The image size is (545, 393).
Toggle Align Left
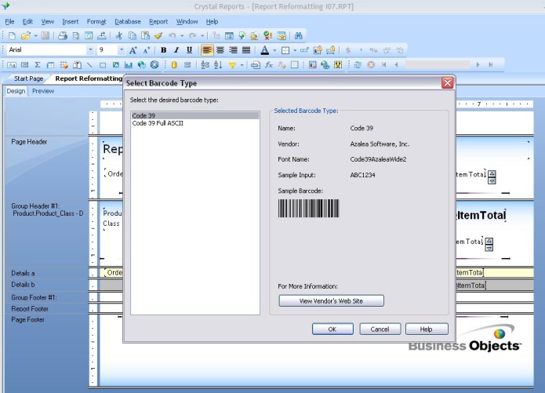pyautogui.click(x=207, y=50)
